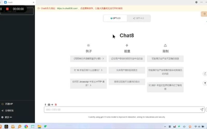Click the green icon in the system tray
The height and width of the screenshot is (129, 207).
coord(179,126)
